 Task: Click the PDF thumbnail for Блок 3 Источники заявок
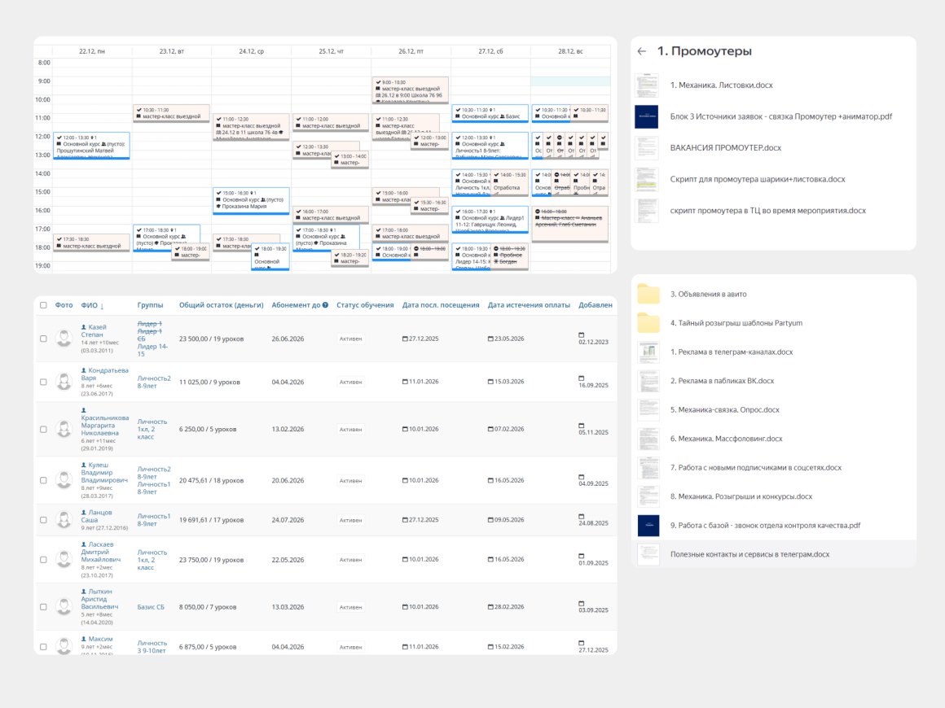647,116
